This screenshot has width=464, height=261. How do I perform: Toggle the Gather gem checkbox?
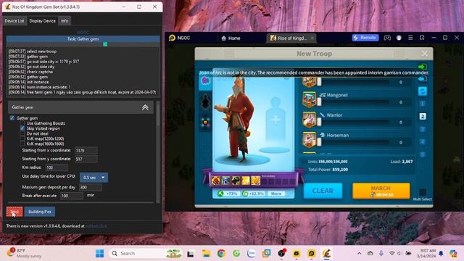pos(12,118)
